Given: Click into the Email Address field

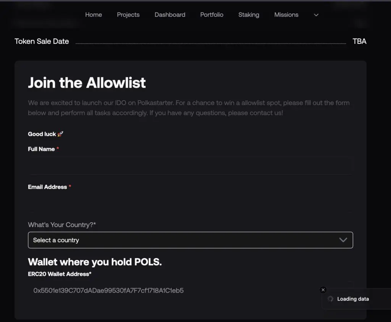Looking at the screenshot, I should point(190,203).
